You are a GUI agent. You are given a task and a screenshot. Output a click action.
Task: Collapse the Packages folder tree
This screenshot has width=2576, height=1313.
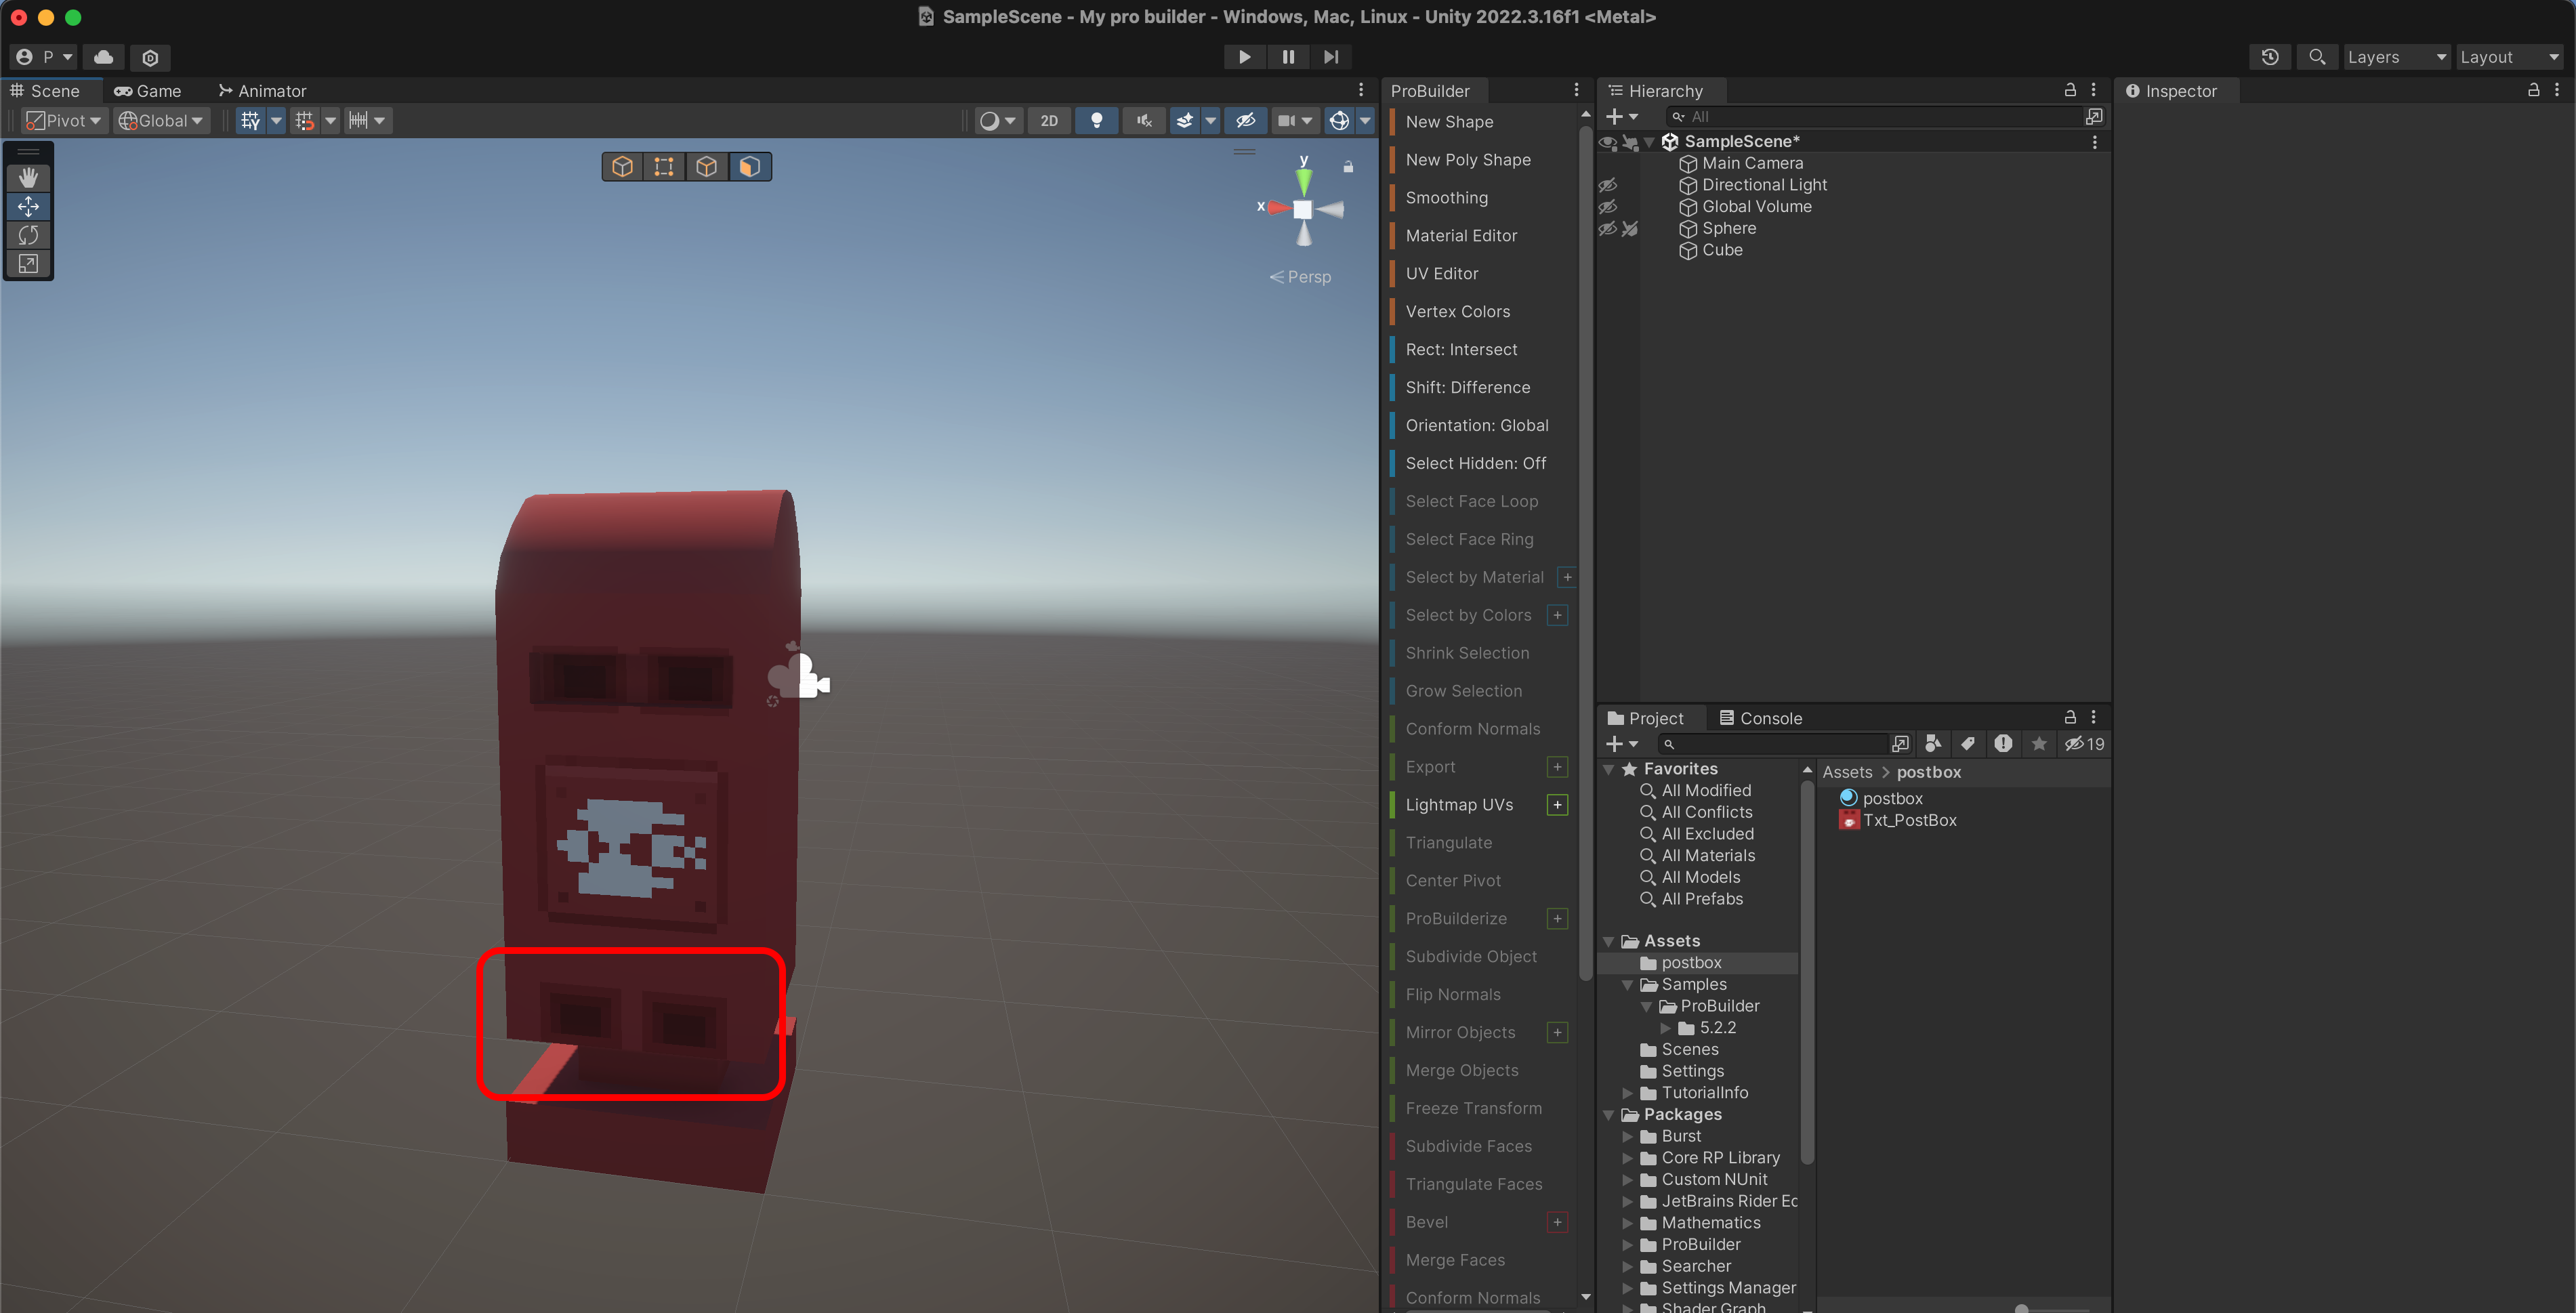click(1609, 1115)
